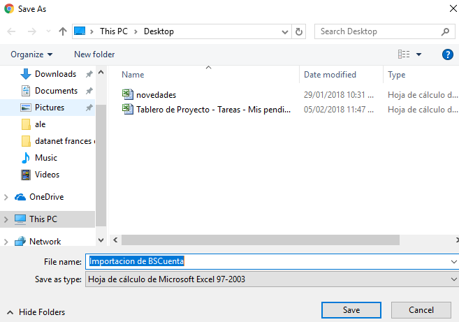The image size is (459, 322).
Task: Go up one folder level
Action: [63, 31]
